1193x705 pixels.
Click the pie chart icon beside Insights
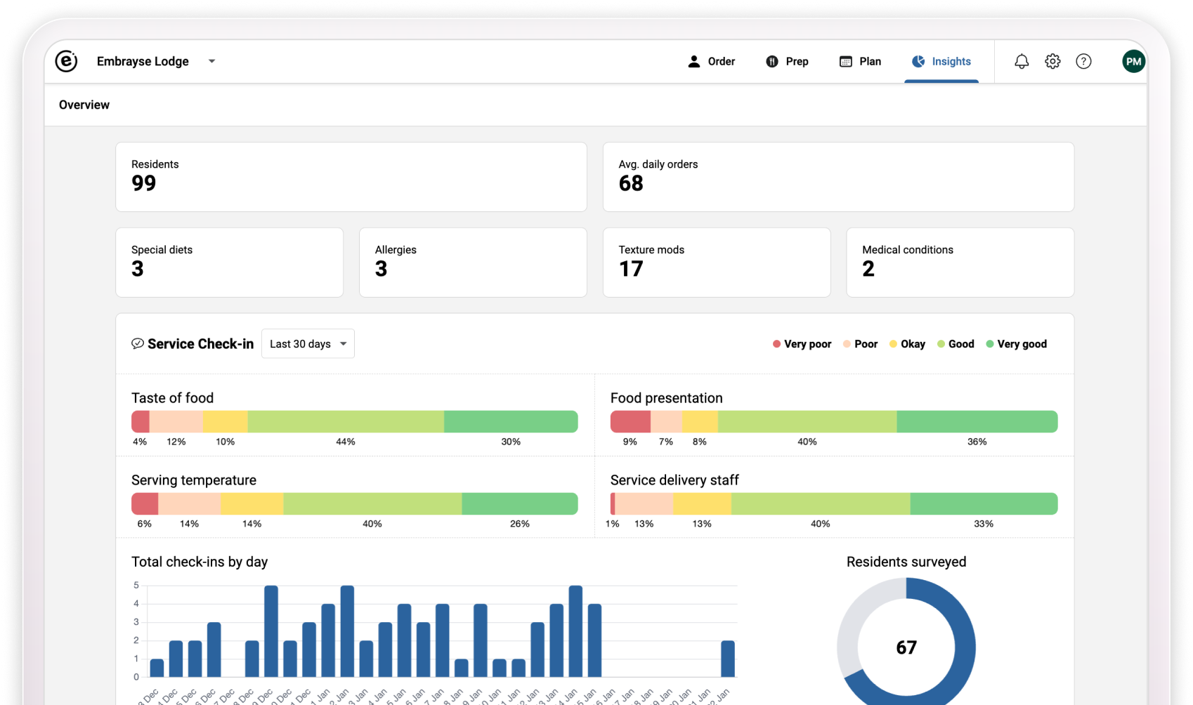coord(918,61)
